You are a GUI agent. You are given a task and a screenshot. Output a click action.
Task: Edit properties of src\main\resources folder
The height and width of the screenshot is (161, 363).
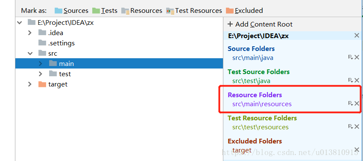pyautogui.click(x=351, y=104)
